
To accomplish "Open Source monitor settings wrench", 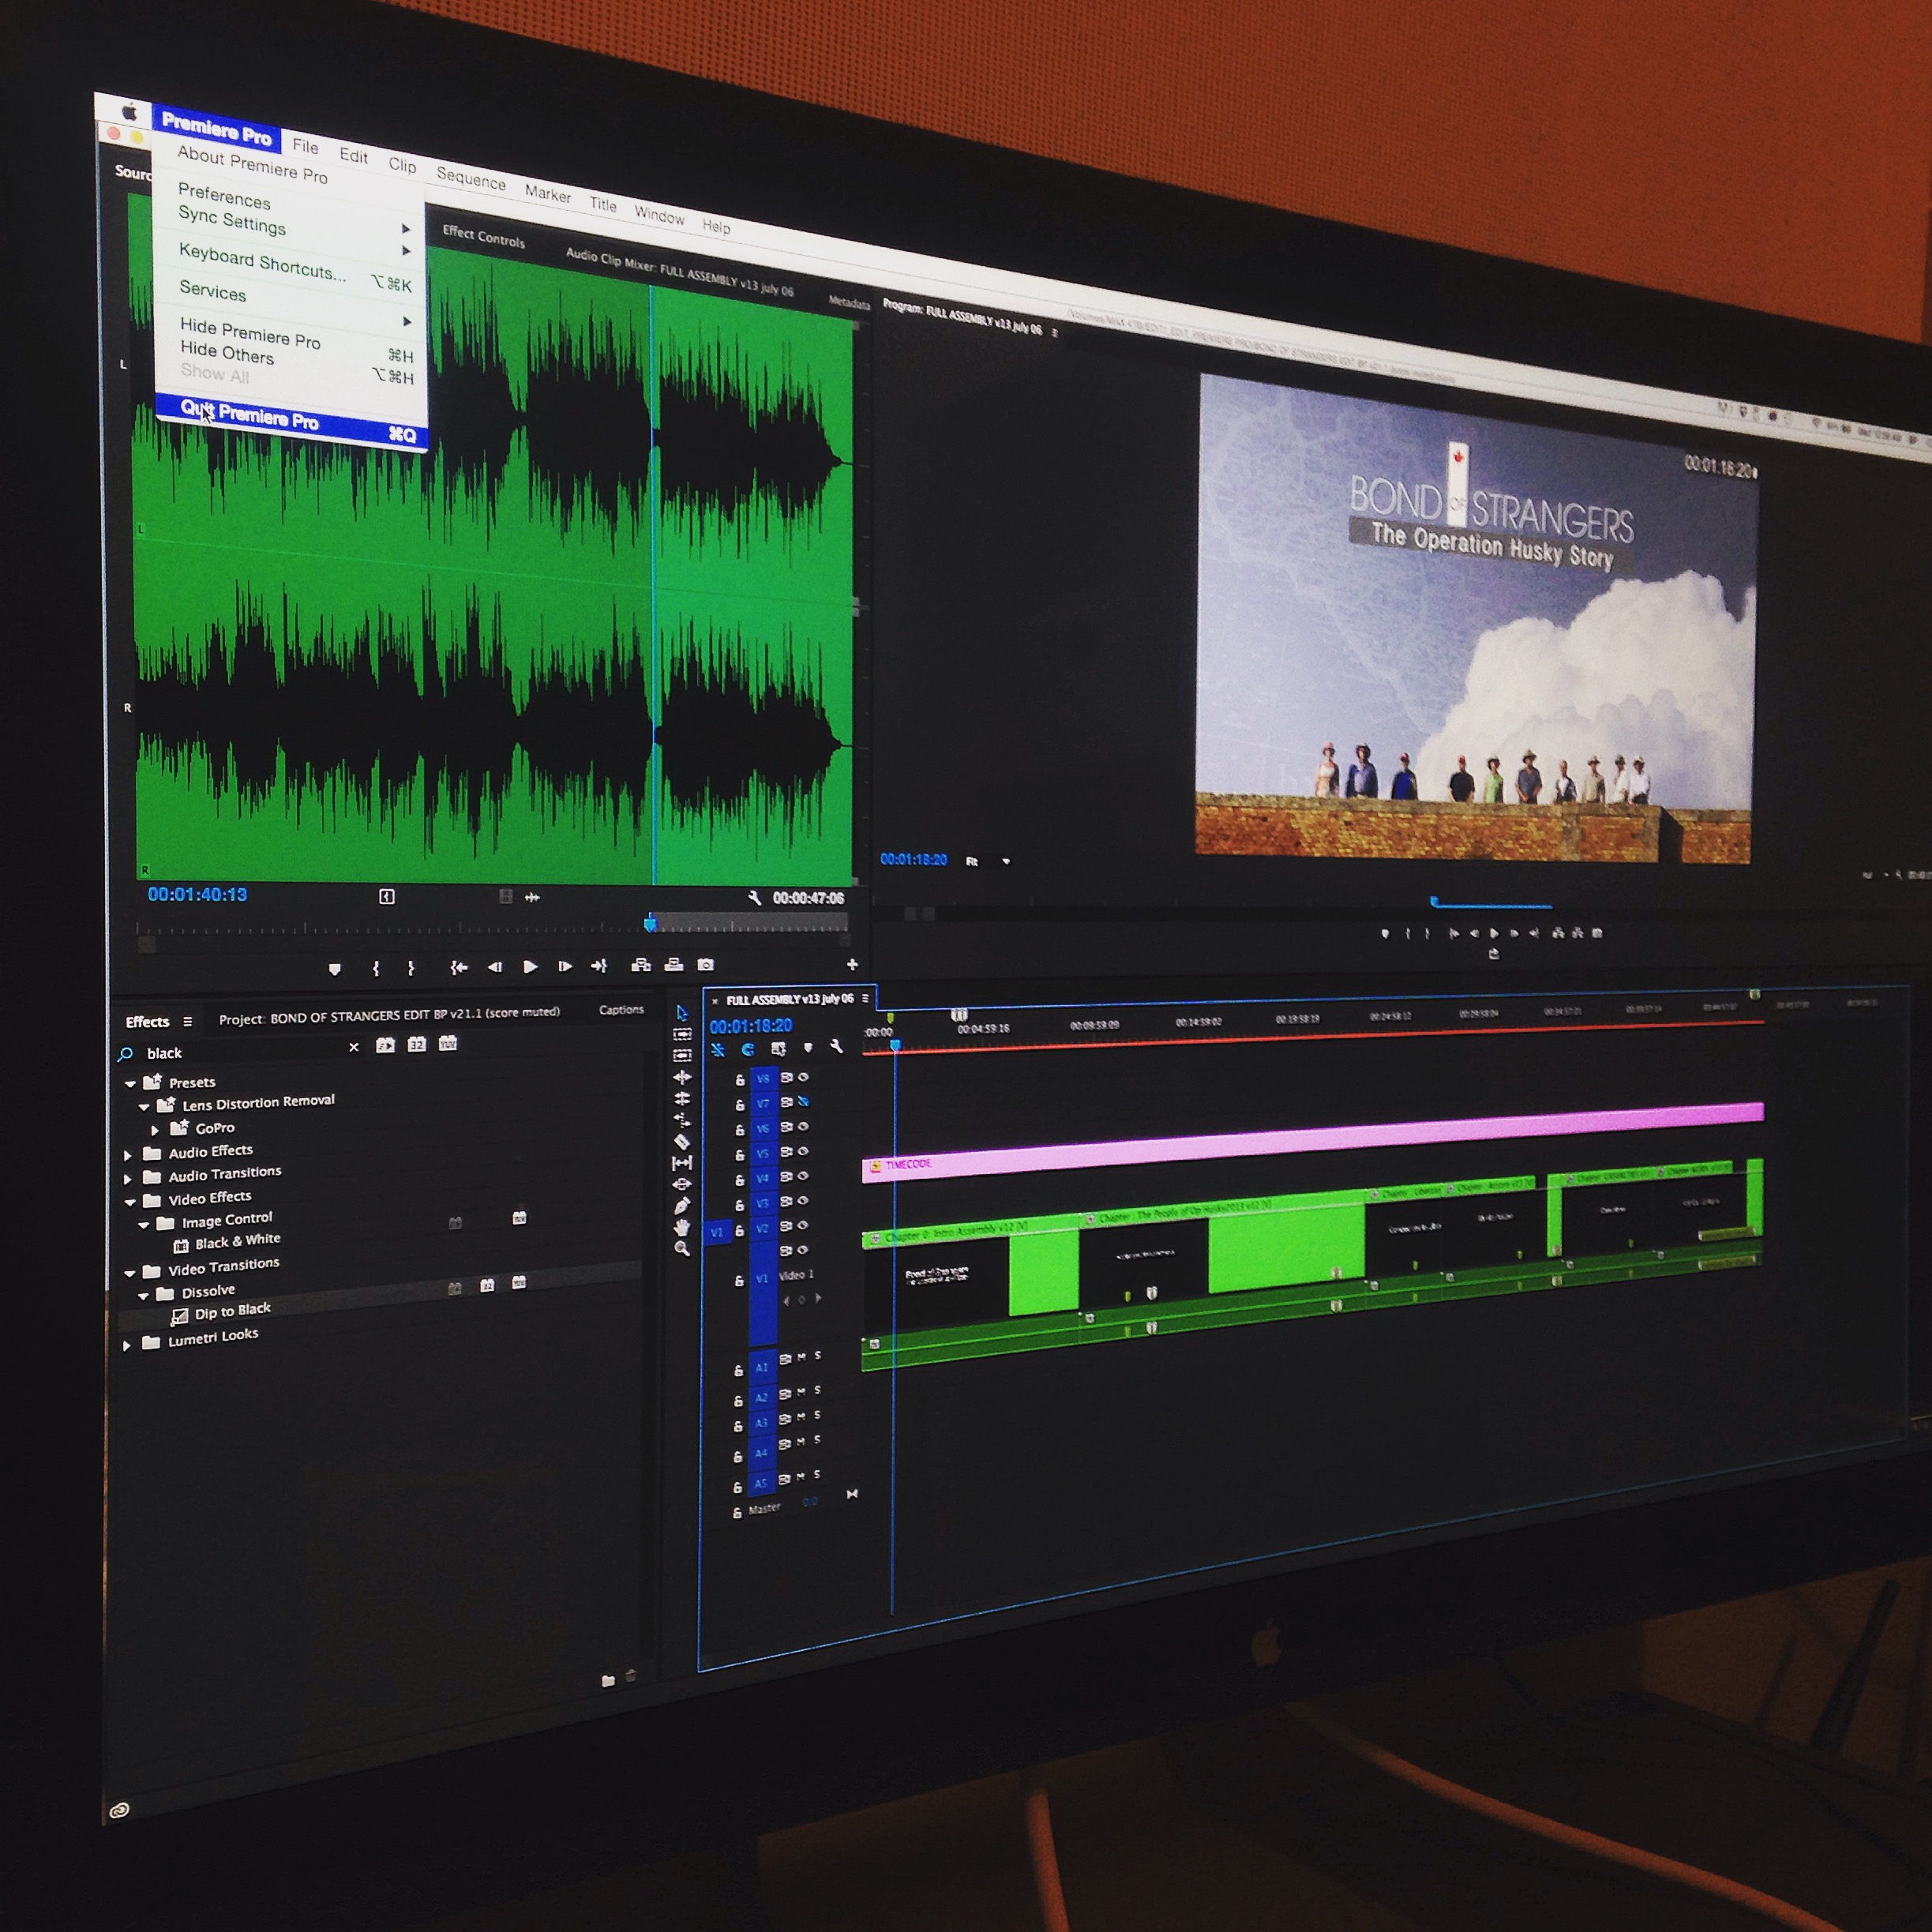I will click(754, 897).
